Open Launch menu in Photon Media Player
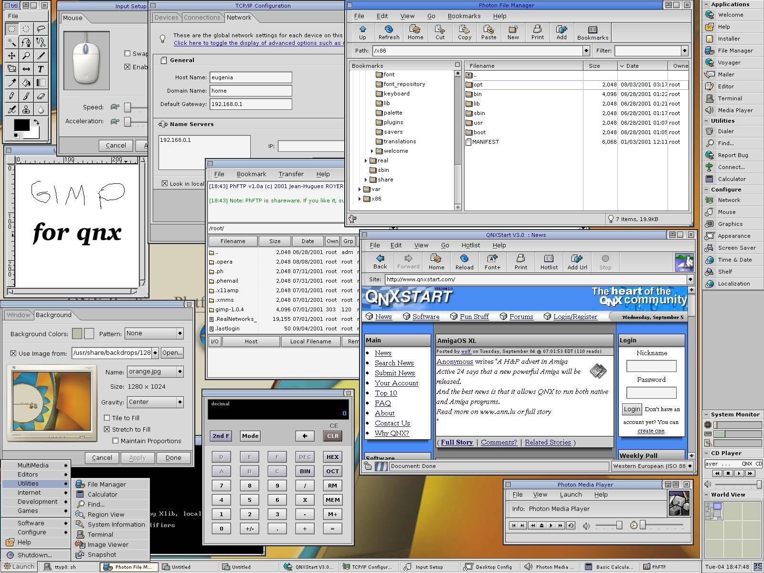 point(571,495)
